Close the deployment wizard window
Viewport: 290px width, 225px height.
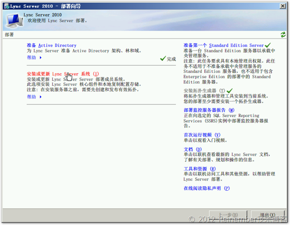282,6
